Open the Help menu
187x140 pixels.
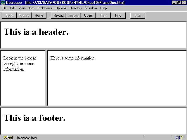click(x=103, y=8)
